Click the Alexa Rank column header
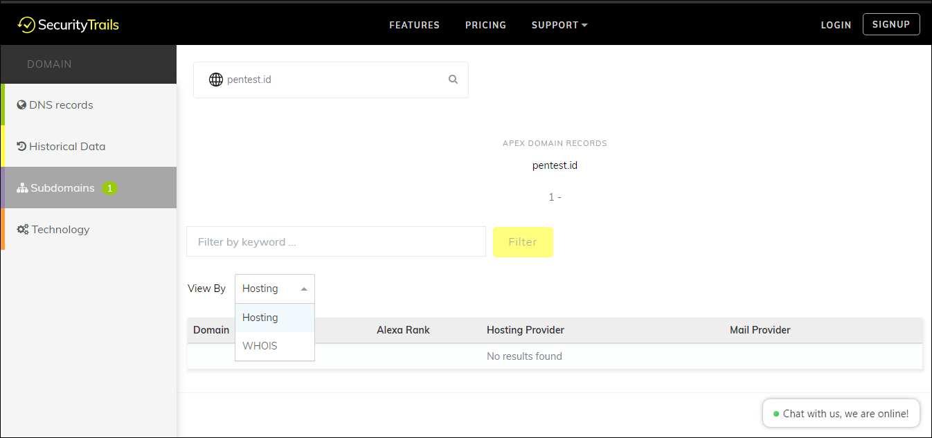Screen dimensions: 932x438 point(403,330)
